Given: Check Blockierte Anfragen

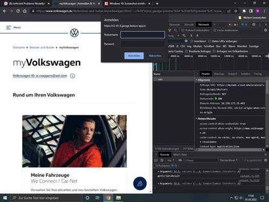Looking at the screenshot, I should (186, 51).
